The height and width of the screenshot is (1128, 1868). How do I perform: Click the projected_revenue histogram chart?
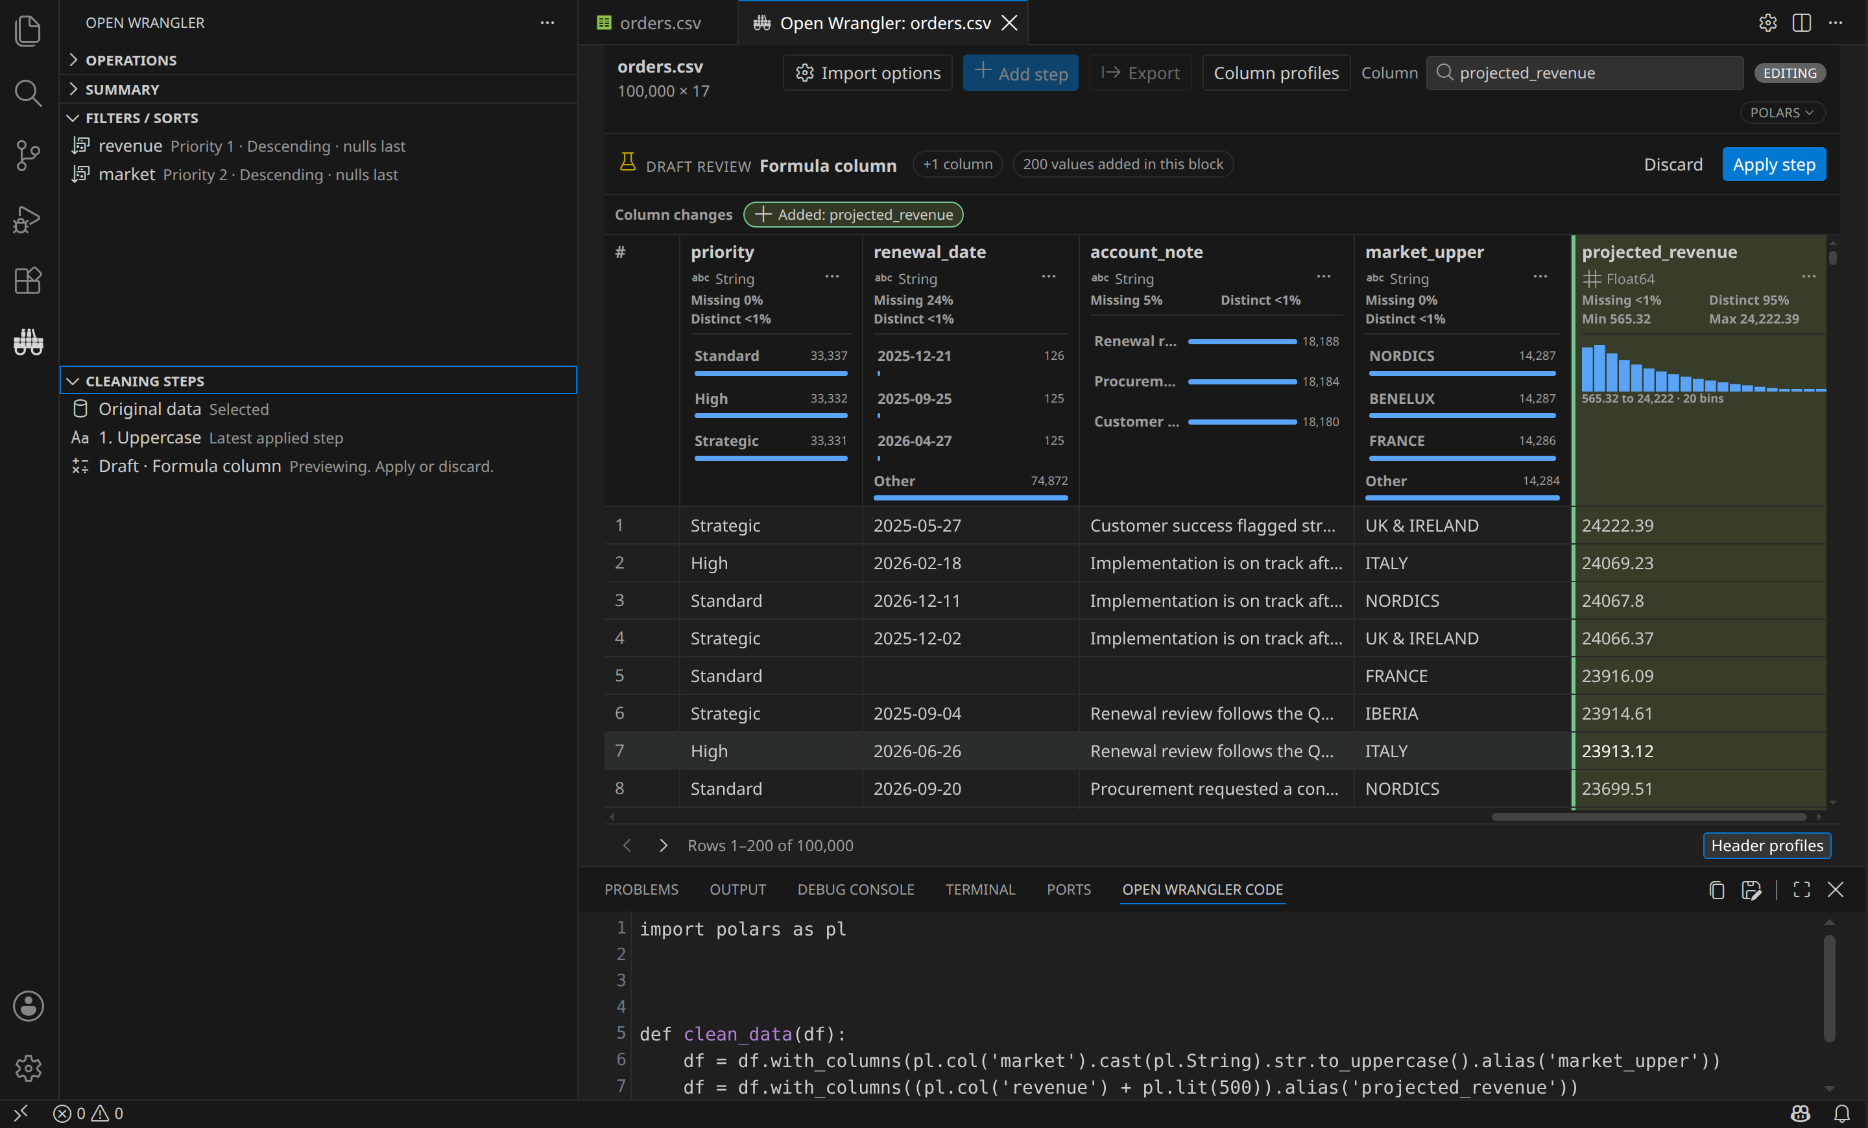1703,368
